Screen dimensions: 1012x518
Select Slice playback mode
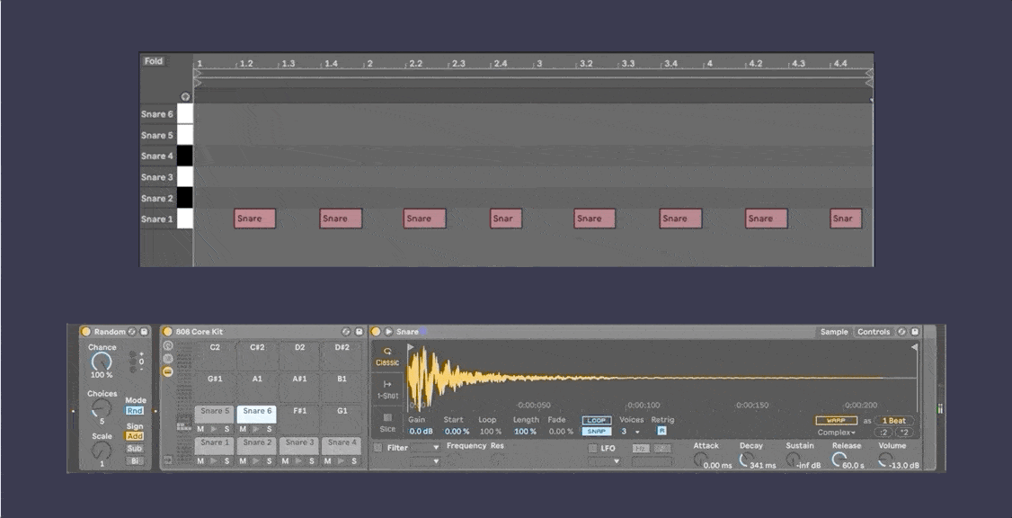point(387,423)
